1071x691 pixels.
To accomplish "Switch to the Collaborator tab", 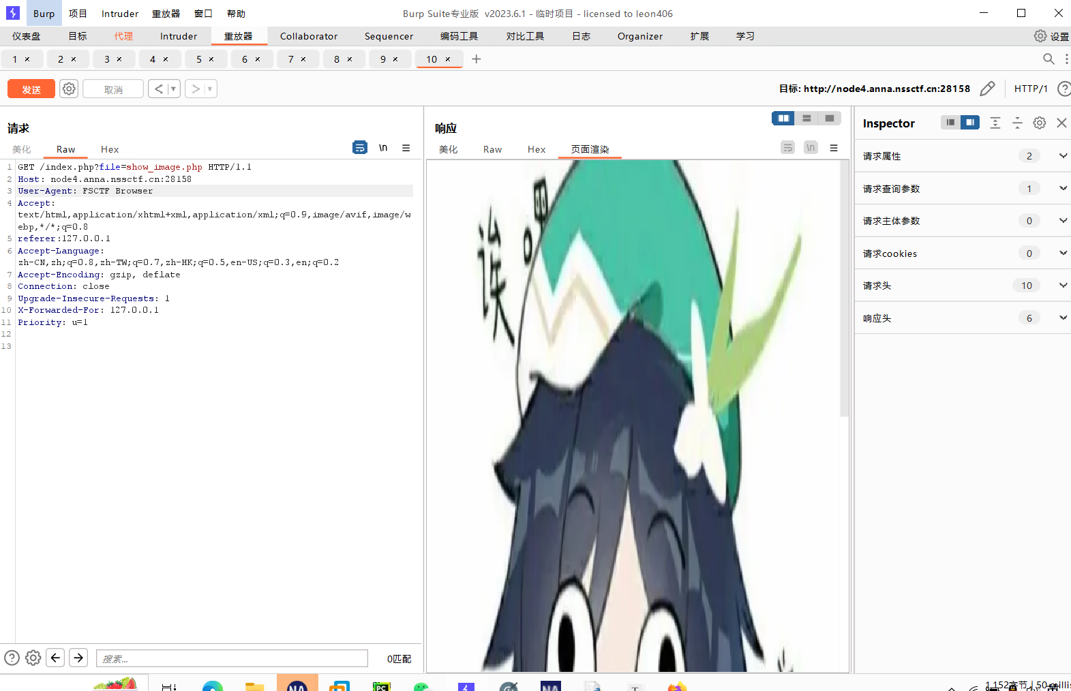I will click(x=309, y=36).
